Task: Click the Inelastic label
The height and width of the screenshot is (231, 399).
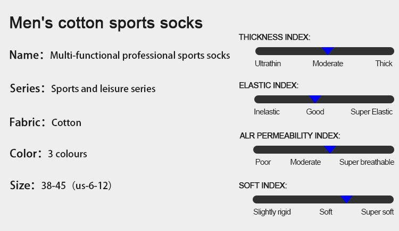Action: 267,112
